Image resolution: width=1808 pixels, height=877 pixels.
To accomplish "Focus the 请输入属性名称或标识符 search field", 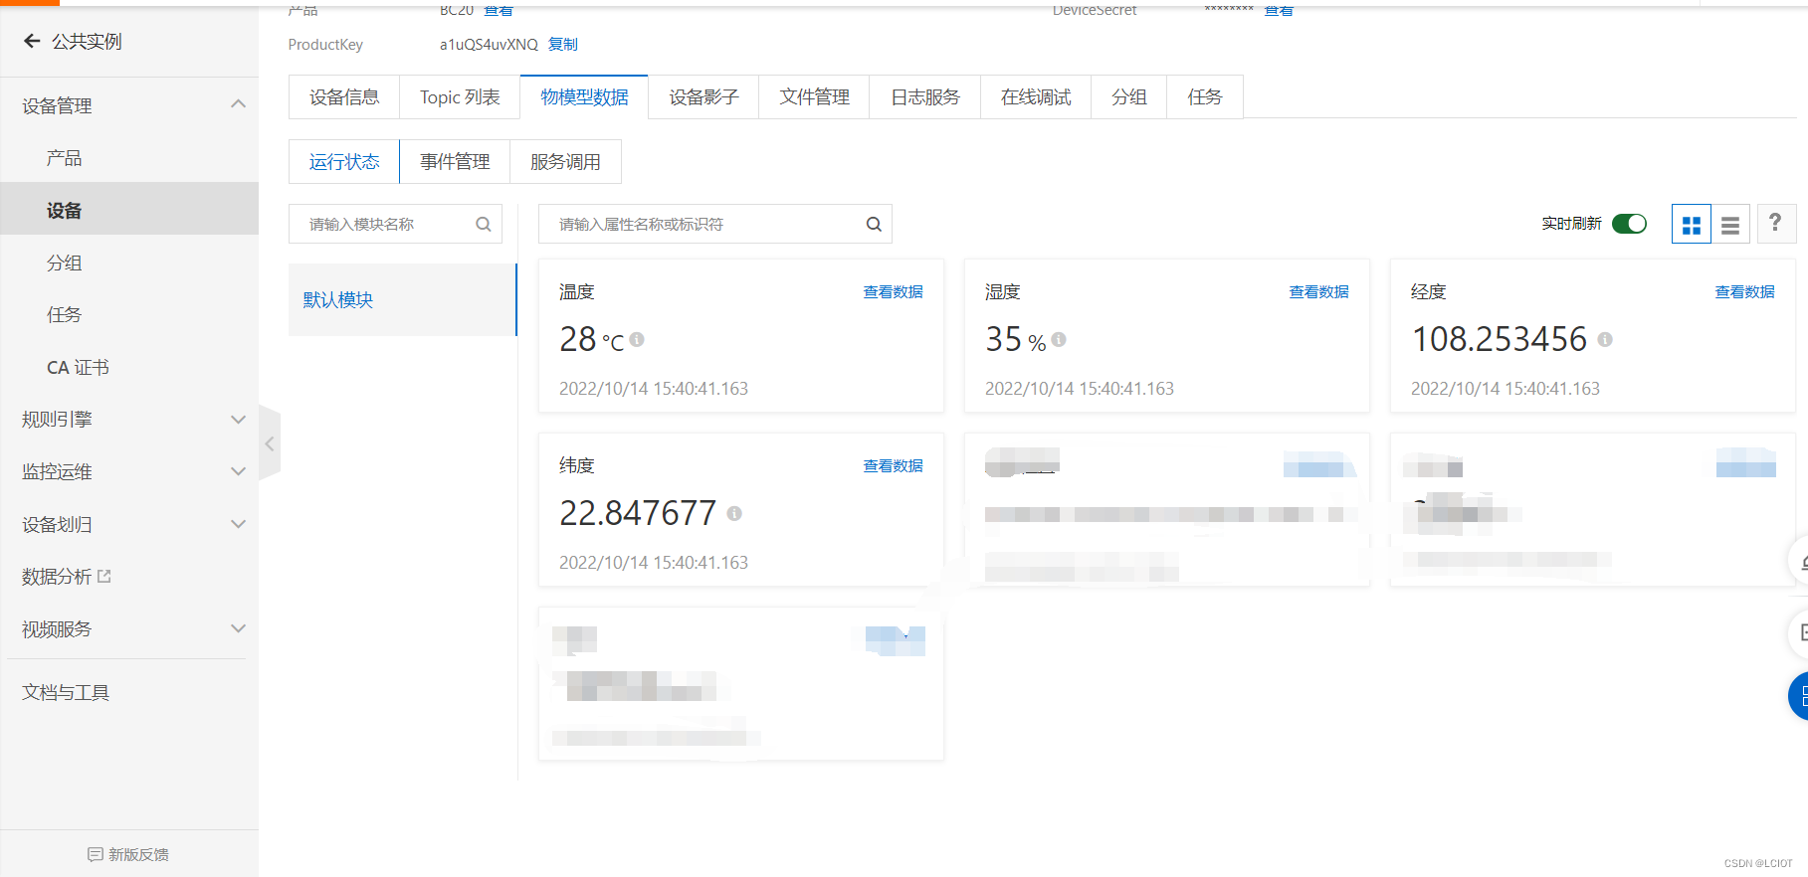I will pyautogui.click(x=714, y=224).
